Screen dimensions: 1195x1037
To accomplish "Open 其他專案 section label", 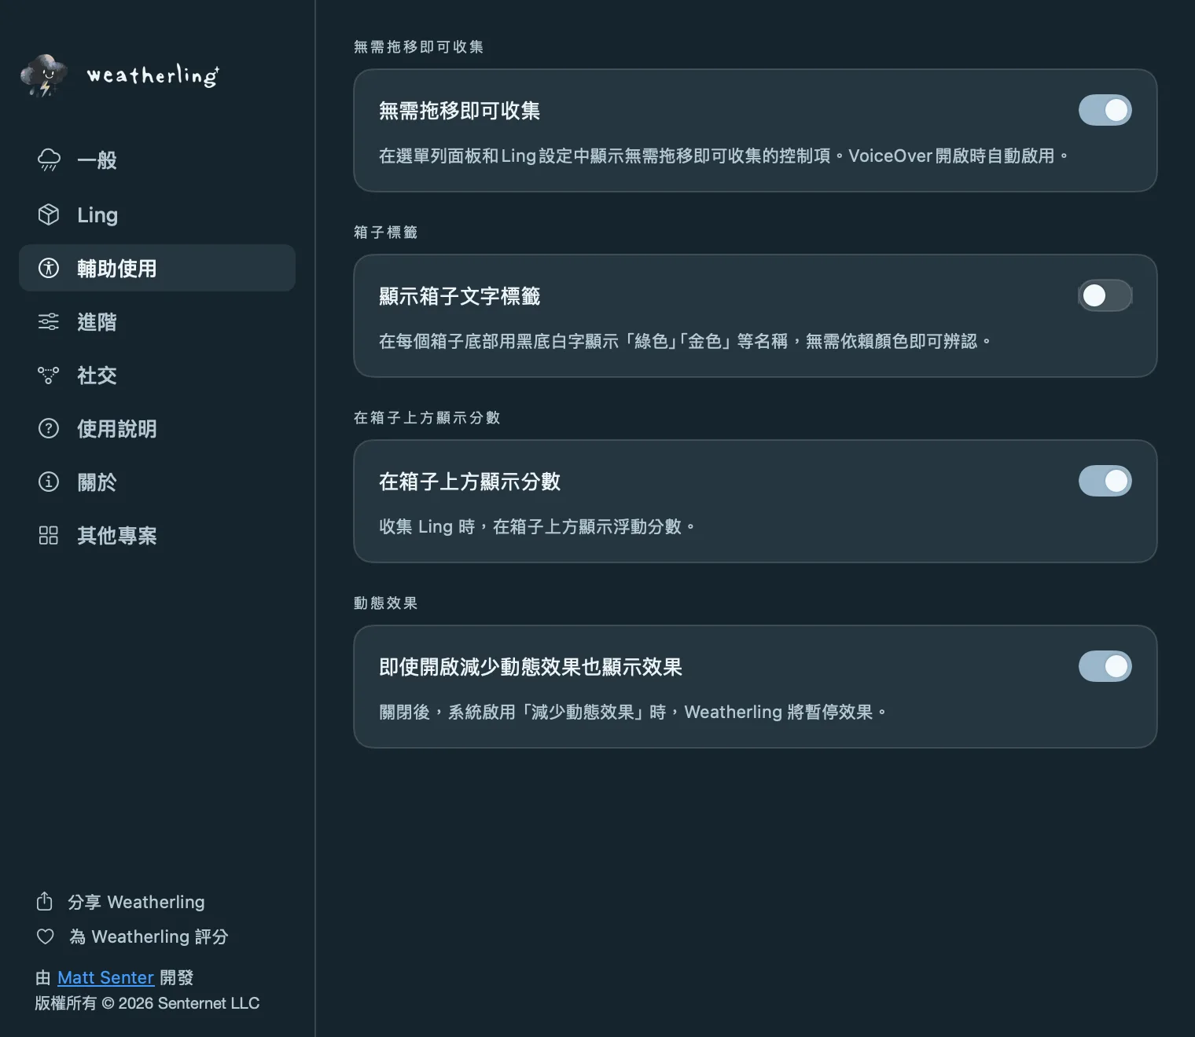I will coord(116,535).
